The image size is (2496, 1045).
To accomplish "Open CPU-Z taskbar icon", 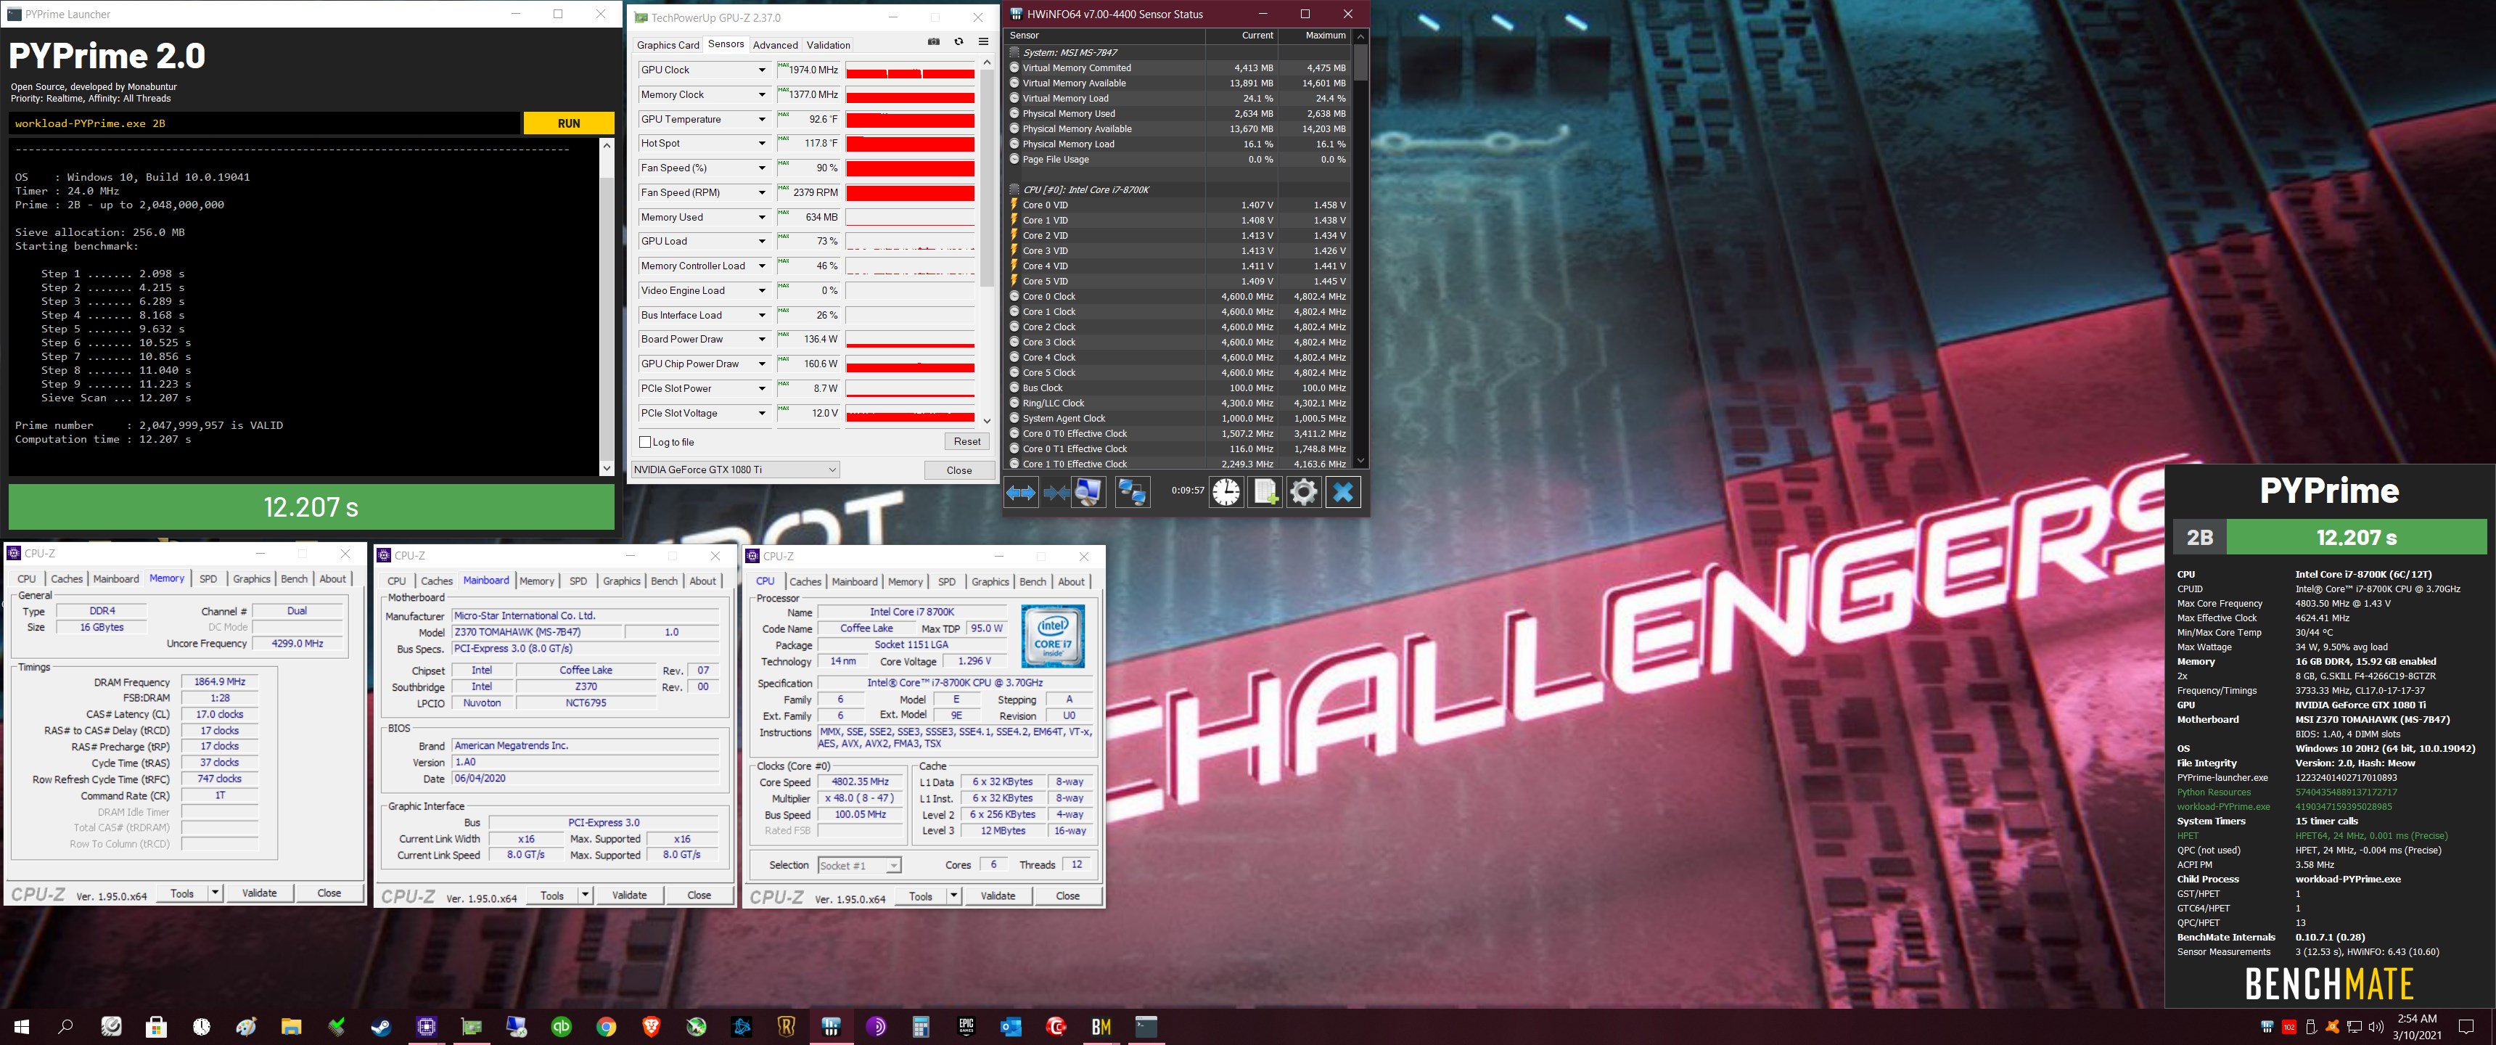I will [427, 1025].
